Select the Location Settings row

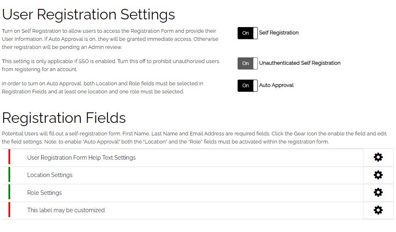click(x=198, y=175)
